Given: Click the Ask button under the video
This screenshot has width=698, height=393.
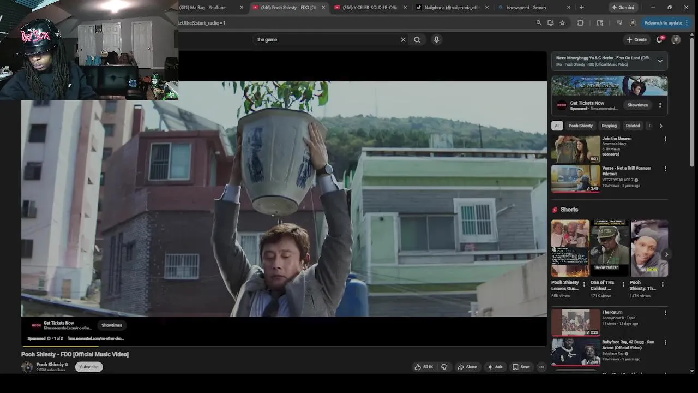Looking at the screenshot, I should [495, 367].
